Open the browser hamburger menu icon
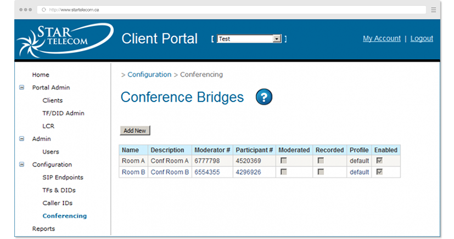The image size is (454, 239). pos(434,10)
